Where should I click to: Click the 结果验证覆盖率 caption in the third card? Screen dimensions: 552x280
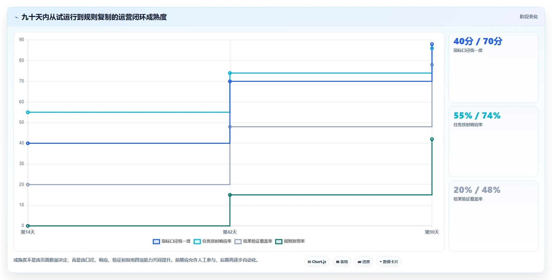click(468, 199)
